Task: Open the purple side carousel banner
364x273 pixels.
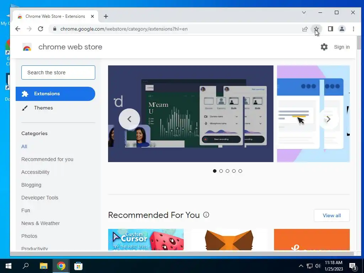Action: tap(314, 114)
